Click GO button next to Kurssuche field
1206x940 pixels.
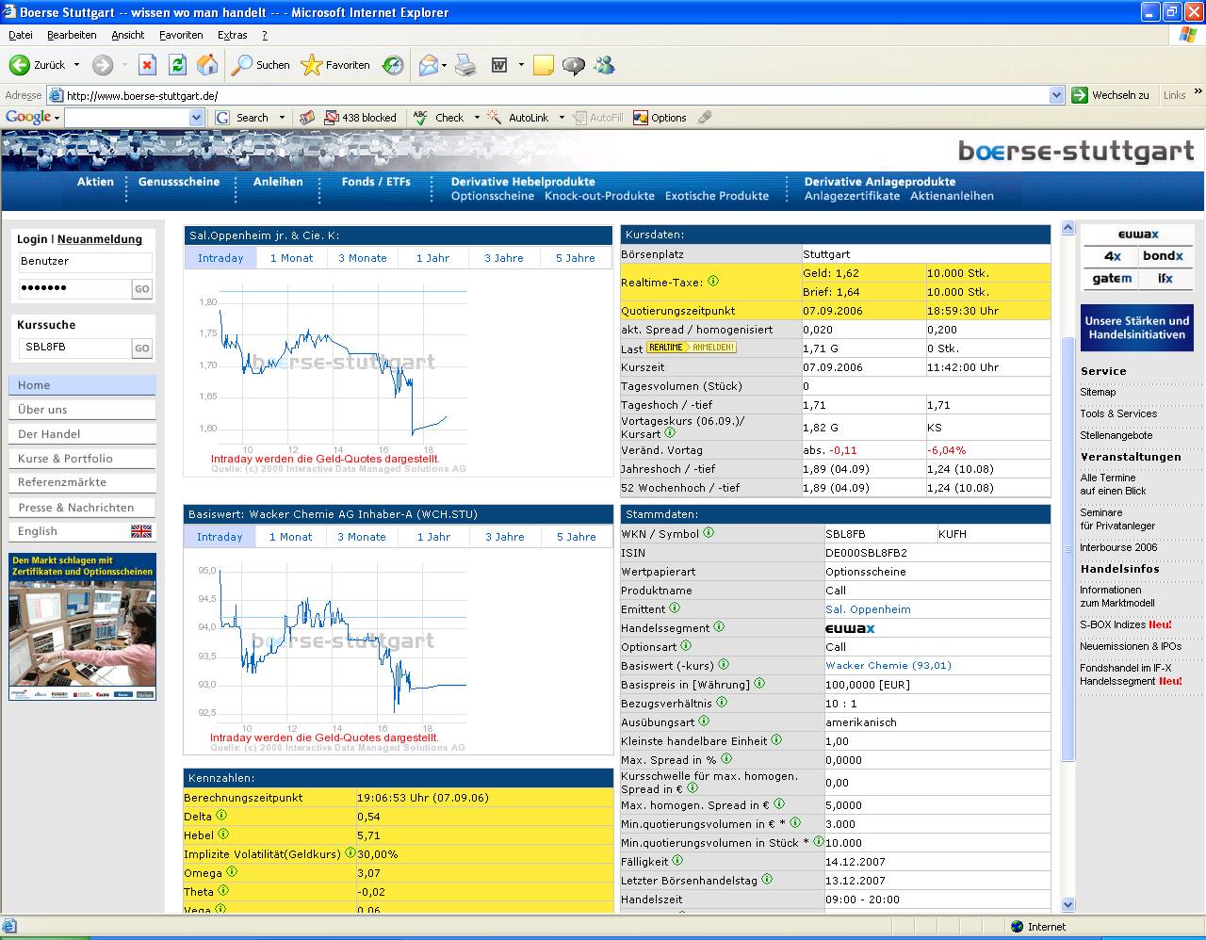pos(141,348)
